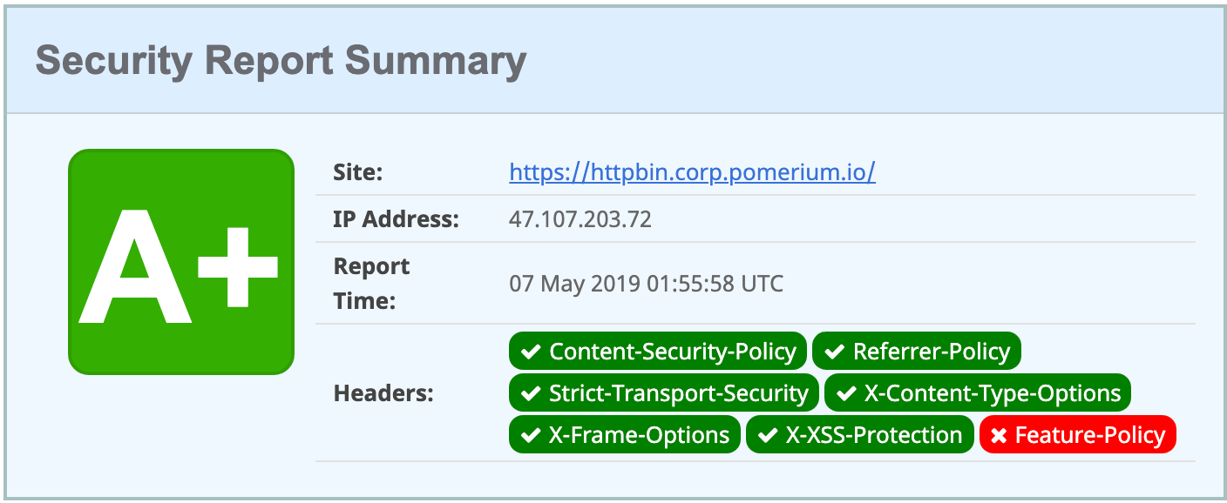Click the Content-Security-Policy badge

pos(660,351)
